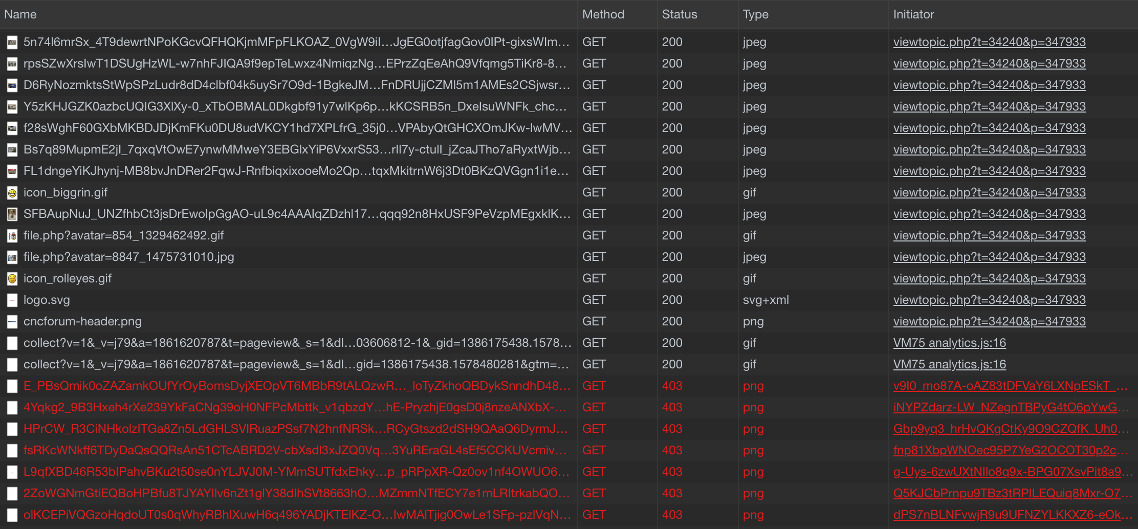
Task: Click thumbnail icon of FL1dngeYiKJhynj jpeg request
Action: click(12, 171)
